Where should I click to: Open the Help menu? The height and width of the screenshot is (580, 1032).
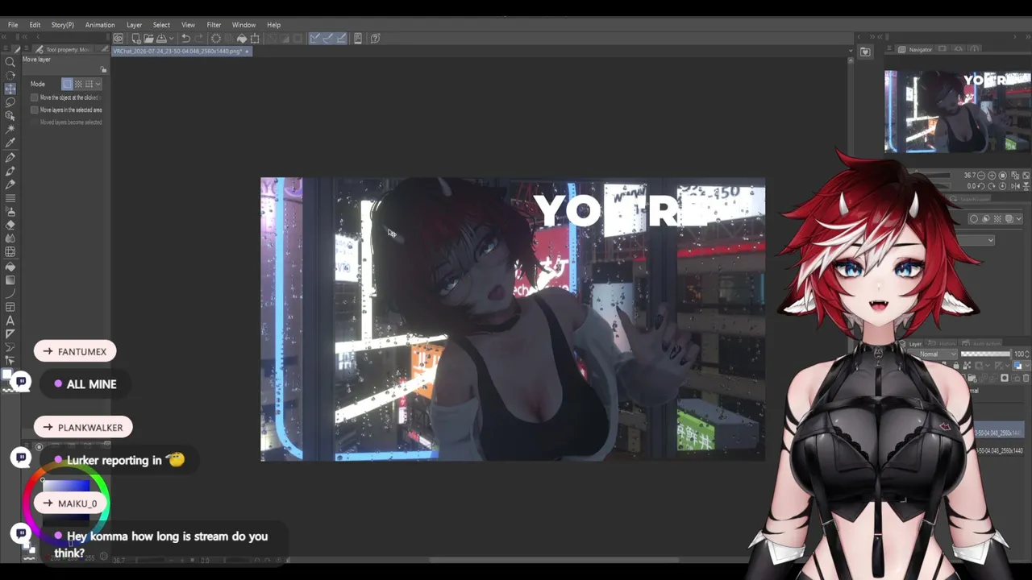274,25
